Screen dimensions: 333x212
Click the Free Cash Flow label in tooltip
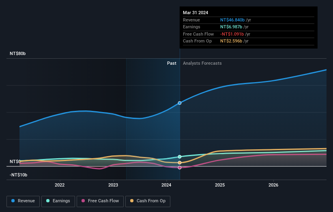click(198, 34)
